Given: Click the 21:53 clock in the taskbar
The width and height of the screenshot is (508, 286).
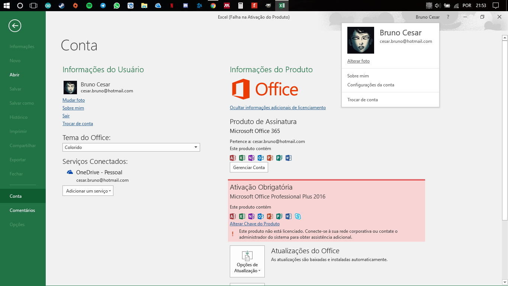Looking at the screenshot, I should pos(481,6).
